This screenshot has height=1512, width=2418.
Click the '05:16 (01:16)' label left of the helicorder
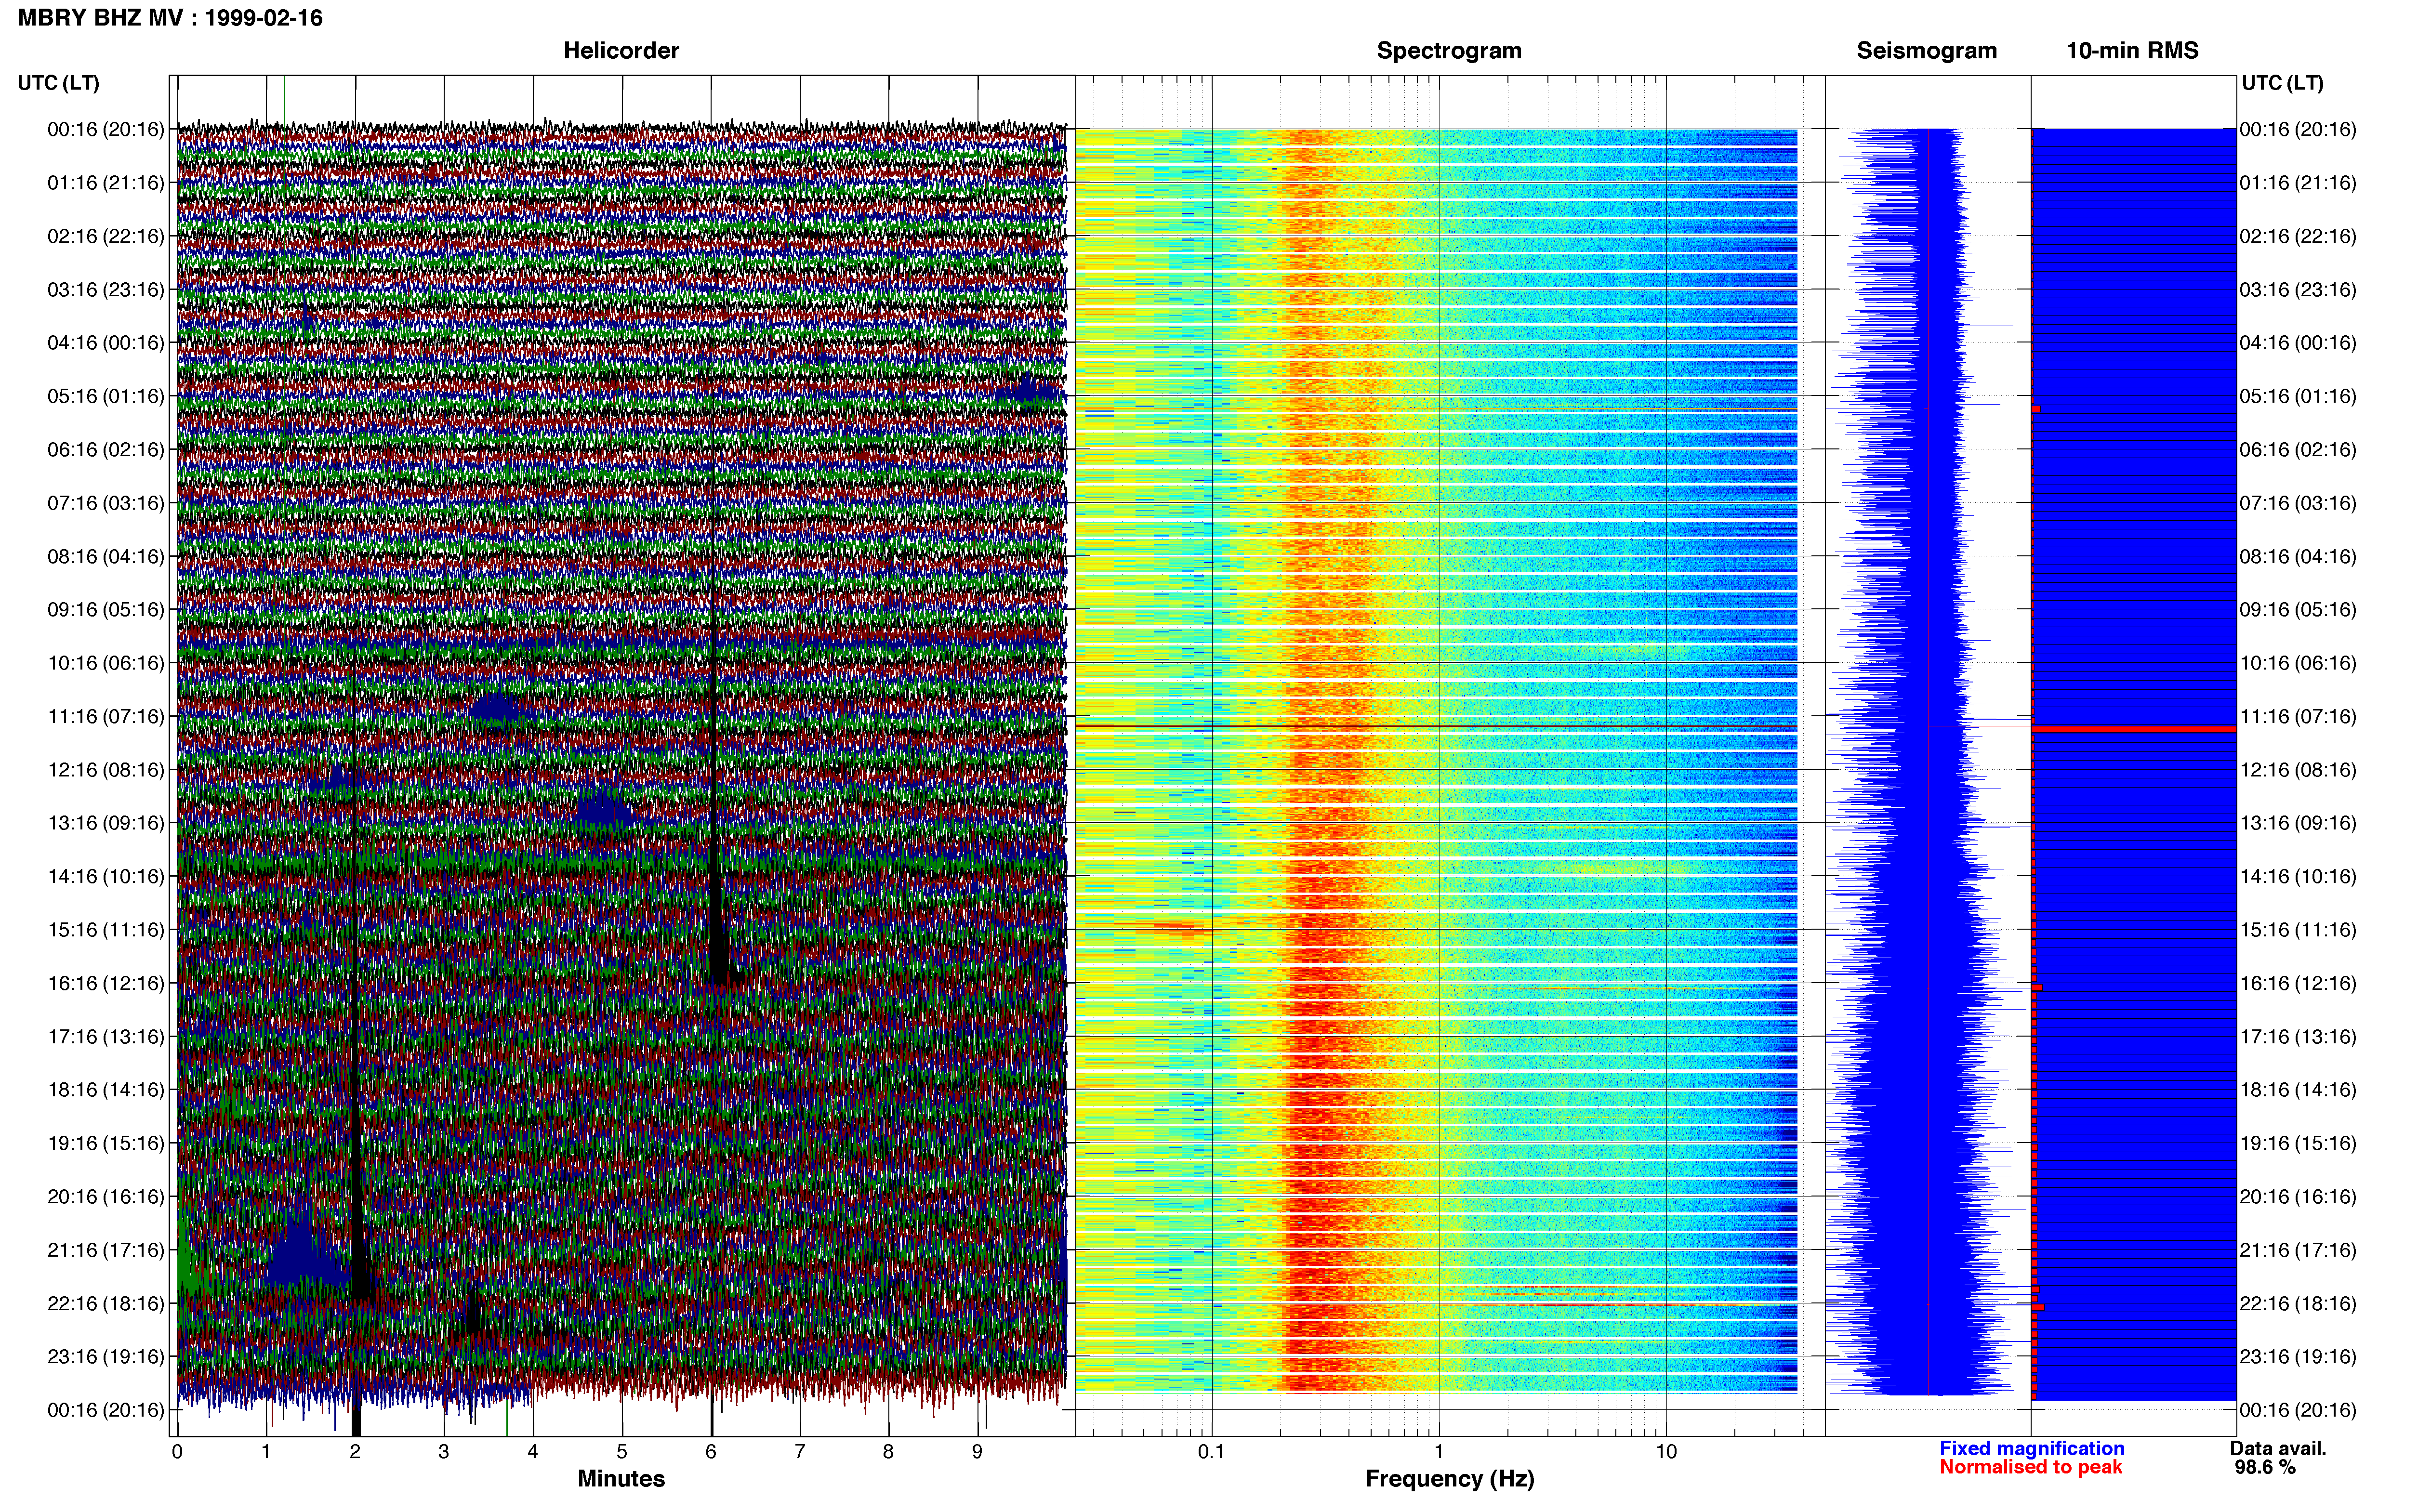(106, 396)
